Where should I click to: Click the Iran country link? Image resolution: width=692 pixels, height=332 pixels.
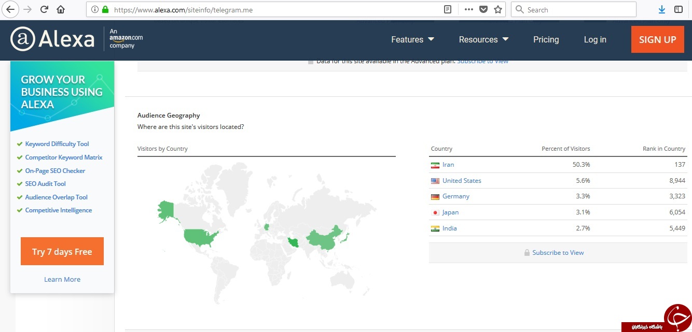tap(448, 165)
